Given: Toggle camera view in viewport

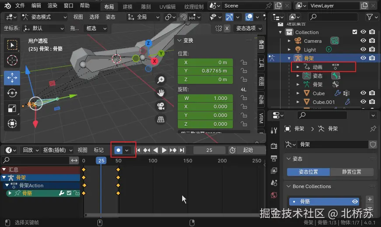Looking at the screenshot, I should [x=161, y=106].
